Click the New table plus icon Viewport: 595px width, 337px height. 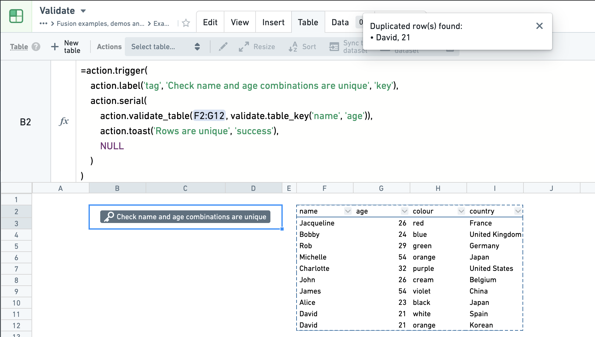click(55, 47)
